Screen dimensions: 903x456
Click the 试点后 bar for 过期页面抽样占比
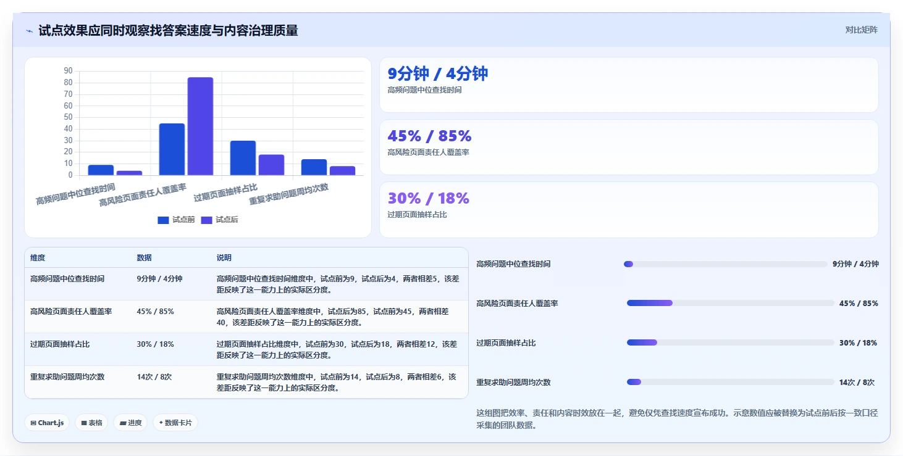(x=271, y=165)
